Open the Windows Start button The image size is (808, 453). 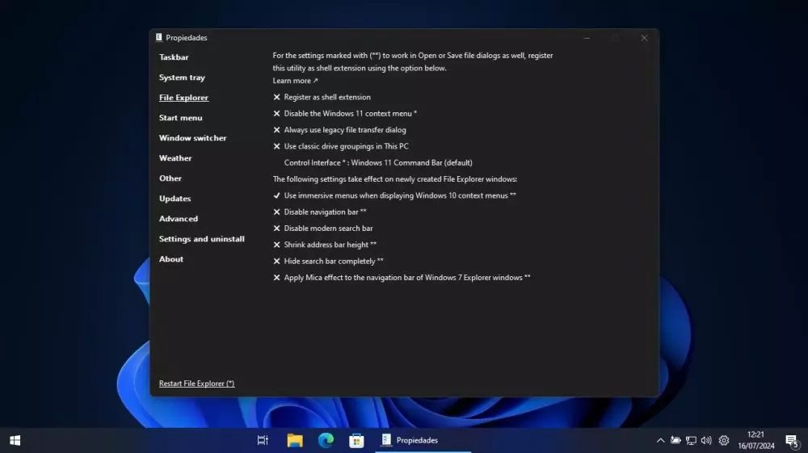coord(15,441)
